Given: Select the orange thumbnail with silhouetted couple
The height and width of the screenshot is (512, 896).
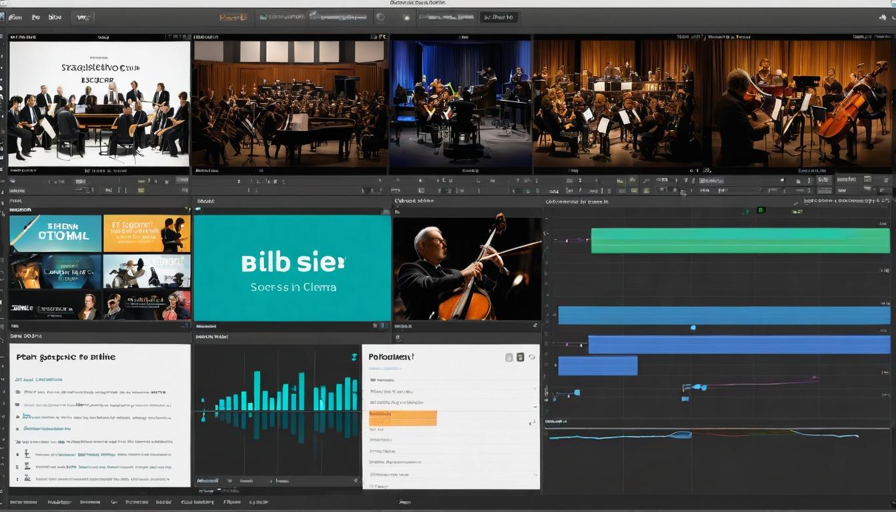Looking at the screenshot, I should 147,233.
